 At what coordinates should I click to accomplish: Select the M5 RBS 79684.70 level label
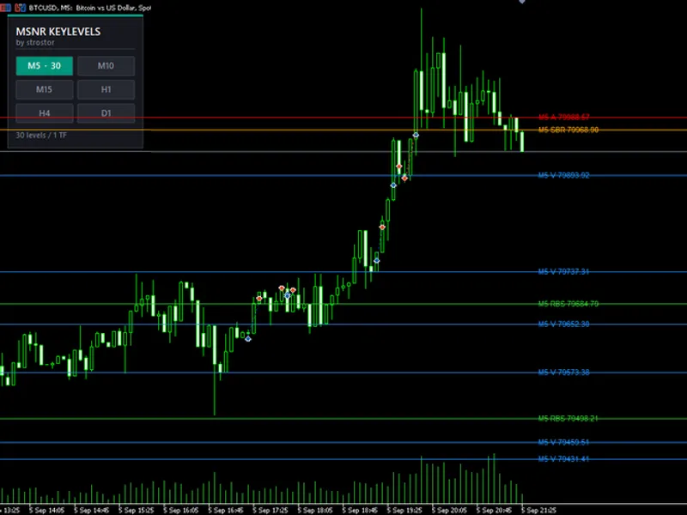pos(568,304)
